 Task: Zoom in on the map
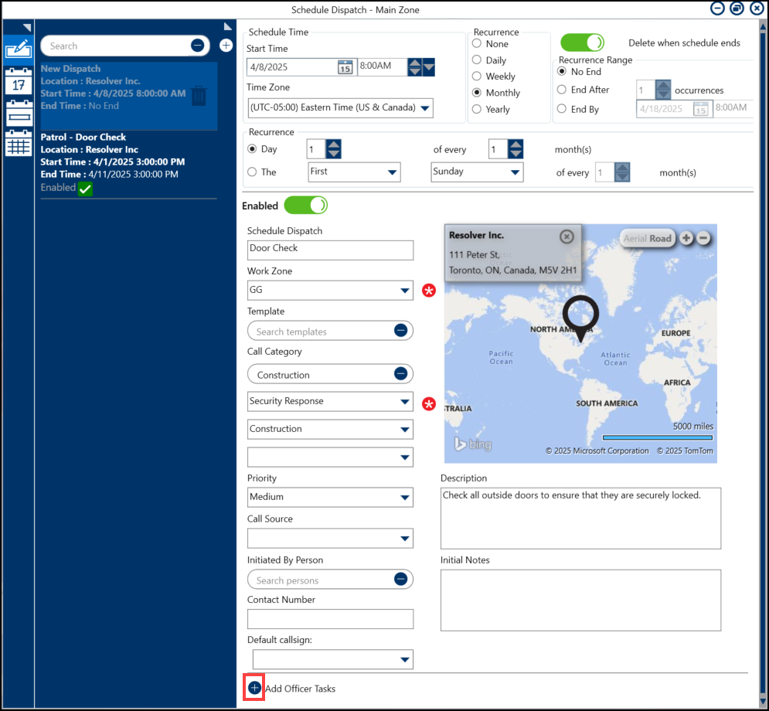(686, 238)
